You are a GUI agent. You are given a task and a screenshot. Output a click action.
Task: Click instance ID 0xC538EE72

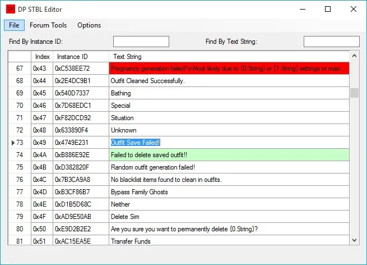[x=81, y=68]
